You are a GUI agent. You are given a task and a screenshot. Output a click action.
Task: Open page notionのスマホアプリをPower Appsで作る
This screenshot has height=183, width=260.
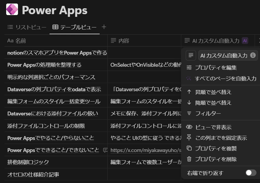coord(57,53)
